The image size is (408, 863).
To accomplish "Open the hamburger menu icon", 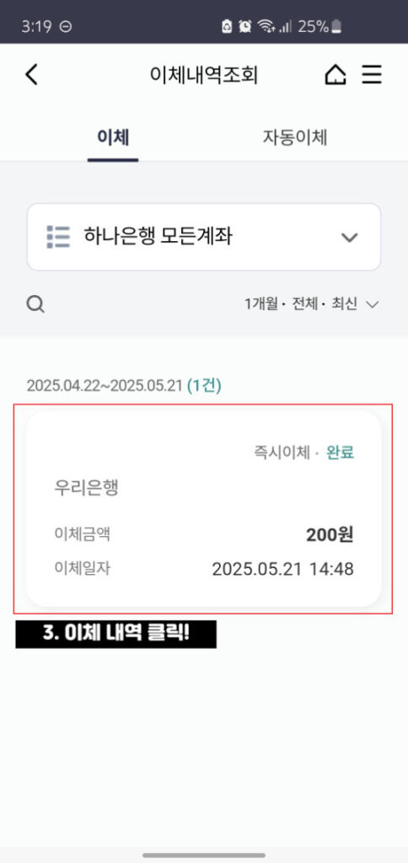I will click(372, 74).
